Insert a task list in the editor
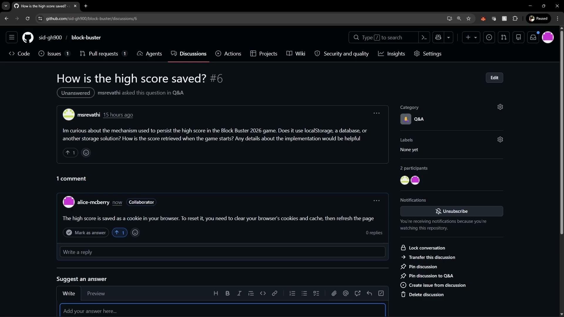This screenshot has width=564, height=317. (316, 293)
